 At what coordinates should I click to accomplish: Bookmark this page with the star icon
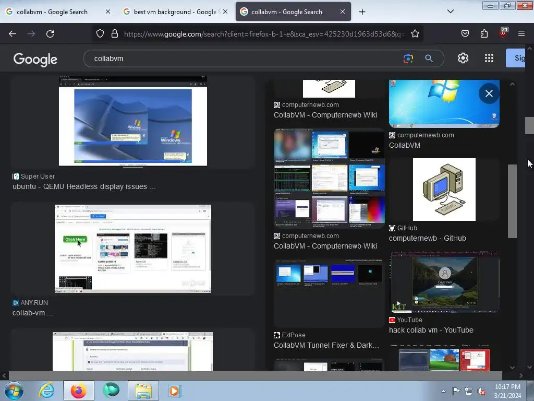tap(415, 34)
